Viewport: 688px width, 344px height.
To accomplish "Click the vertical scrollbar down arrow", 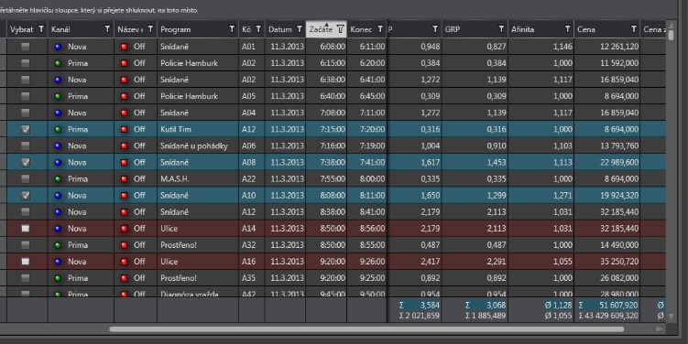I will click(x=671, y=316).
